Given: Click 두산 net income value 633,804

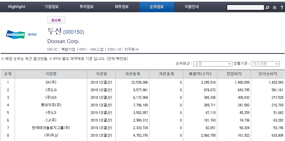Looking at the screenshot, I should coord(277,135).
